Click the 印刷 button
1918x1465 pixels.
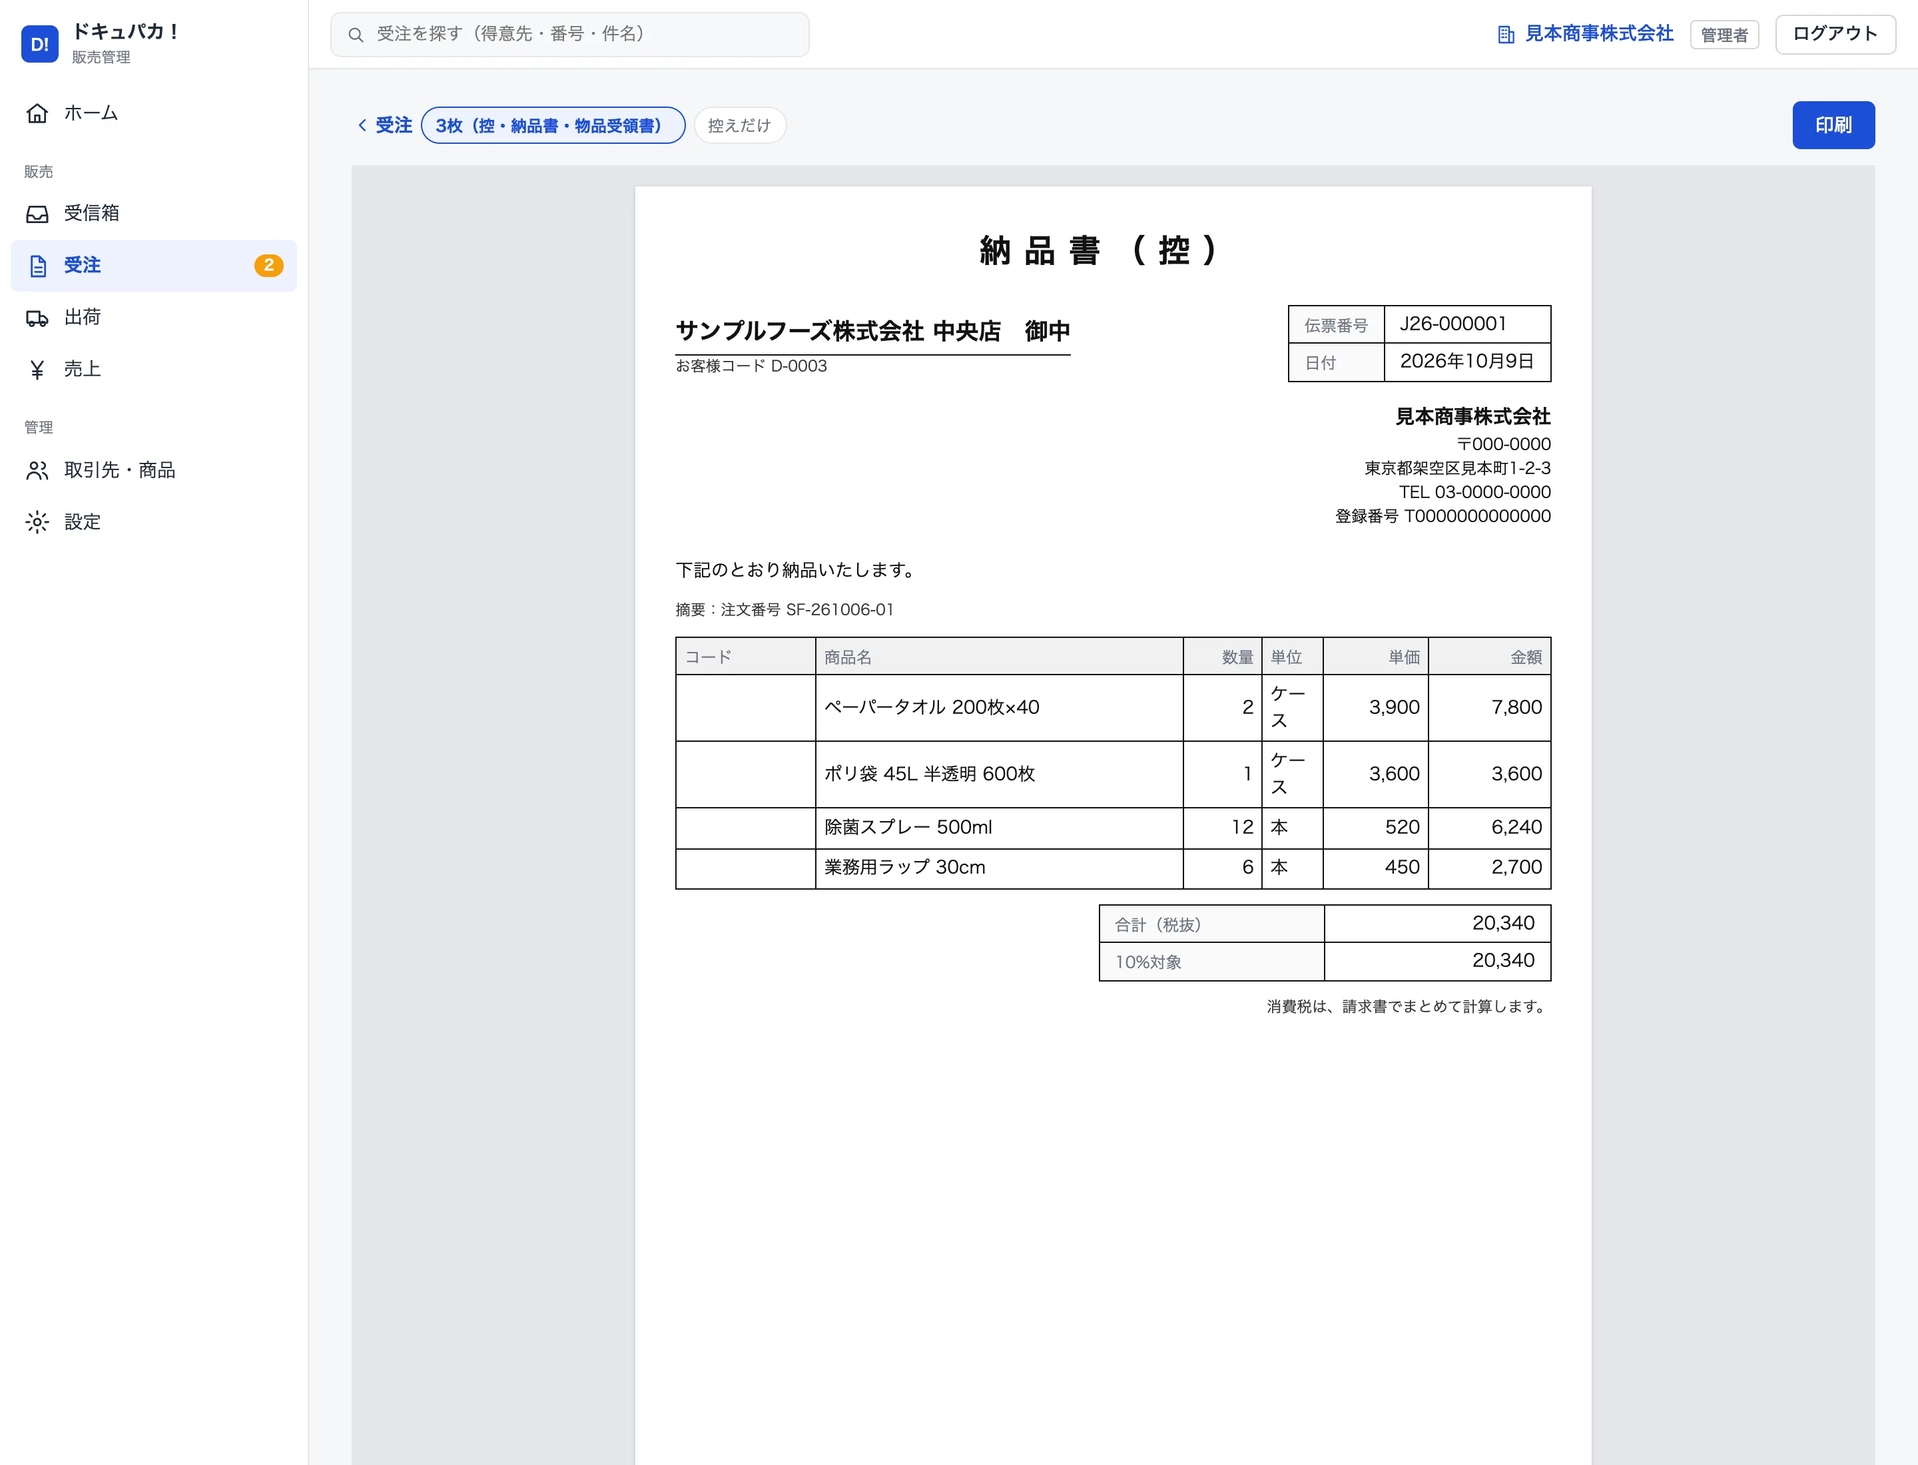point(1833,126)
